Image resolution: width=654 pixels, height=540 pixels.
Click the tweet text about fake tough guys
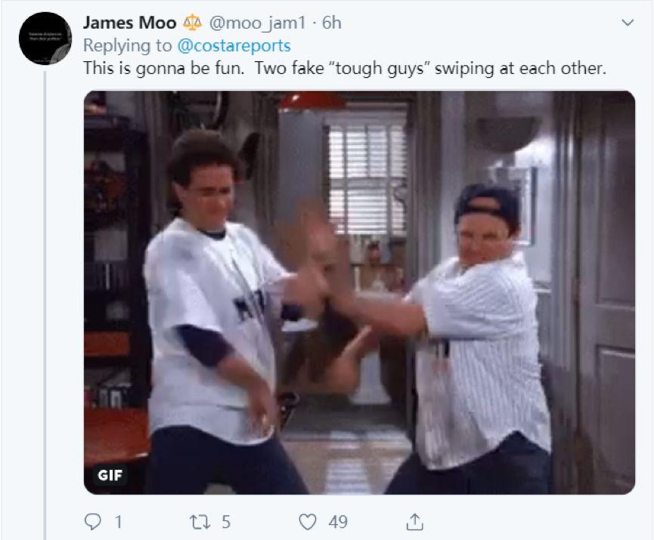[345, 68]
